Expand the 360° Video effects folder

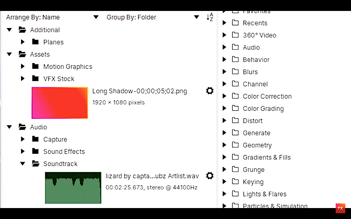pos(225,35)
